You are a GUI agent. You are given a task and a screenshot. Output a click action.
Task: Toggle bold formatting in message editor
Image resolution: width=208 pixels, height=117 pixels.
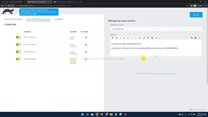(x=117, y=38)
